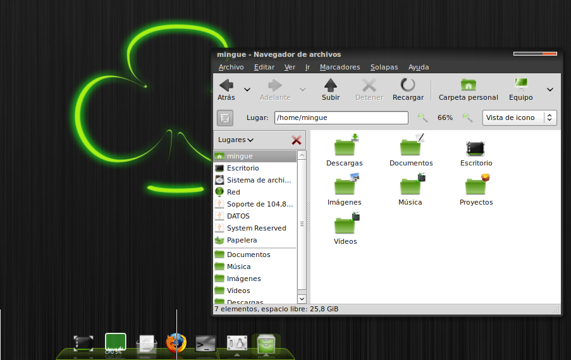Select Soporte de 104,8 volume
The width and height of the screenshot is (571, 360).
pos(255,204)
